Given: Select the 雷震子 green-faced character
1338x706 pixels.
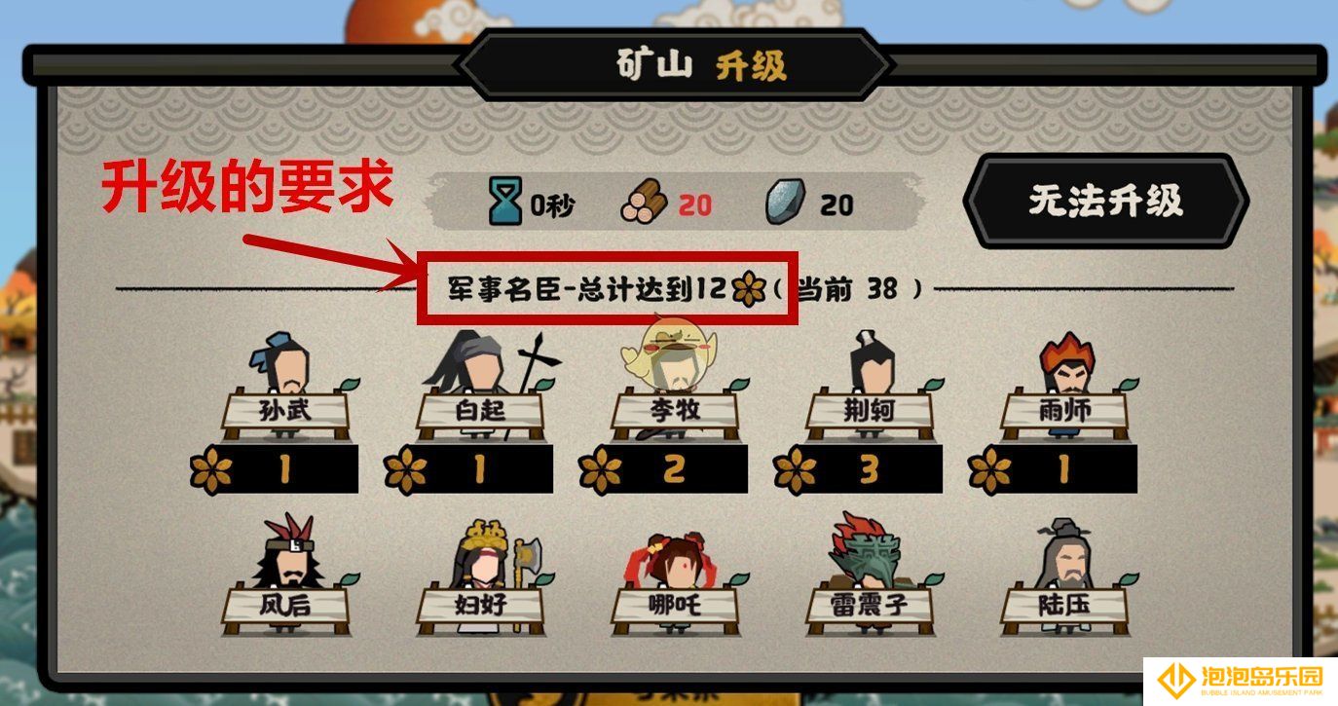Looking at the screenshot, I should [870, 575].
